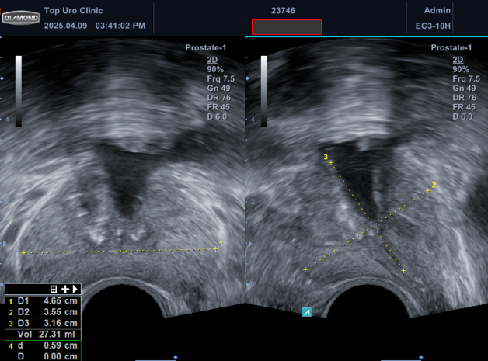Click Prostate-1 preset on left image

206,47
